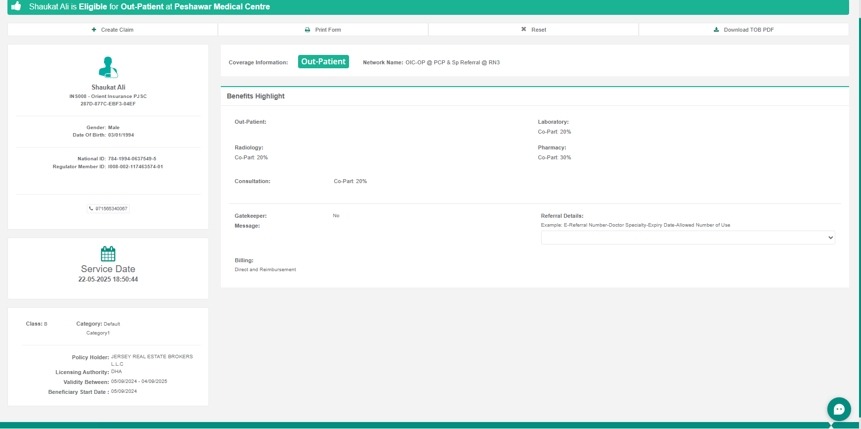Select the green Out-Patient coverage badge
The width and height of the screenshot is (861, 429).
323,62
